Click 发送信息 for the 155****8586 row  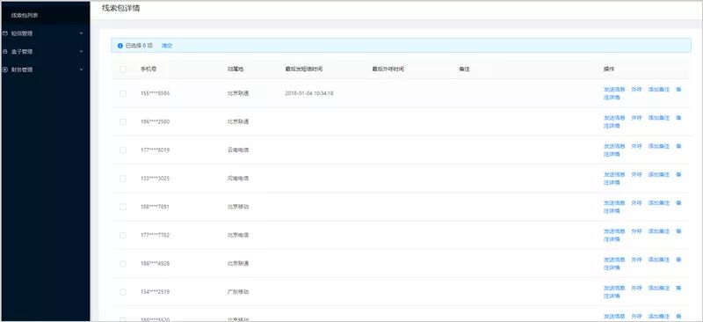pyautogui.click(x=614, y=90)
